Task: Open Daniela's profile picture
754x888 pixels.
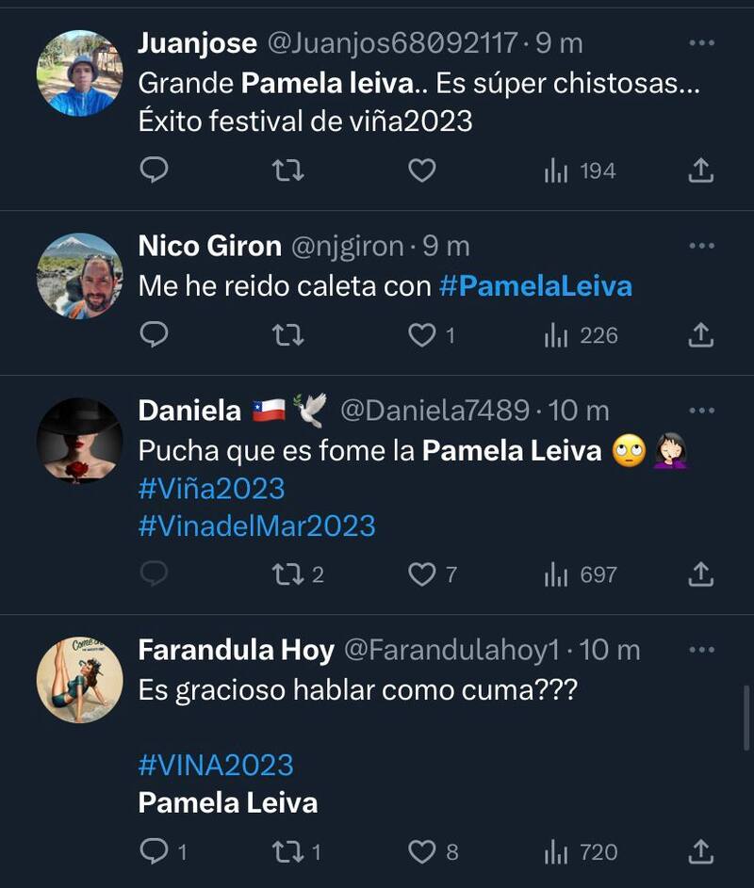Action: pos(79,440)
